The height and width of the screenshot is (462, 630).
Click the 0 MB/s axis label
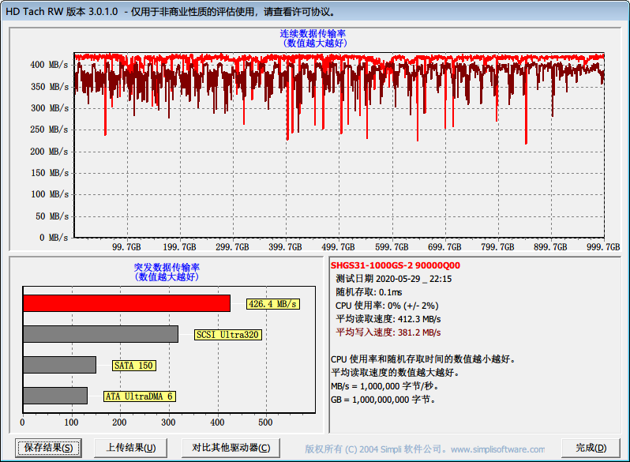click(54, 237)
